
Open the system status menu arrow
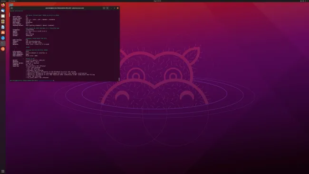pyautogui.click(x=308, y=1)
